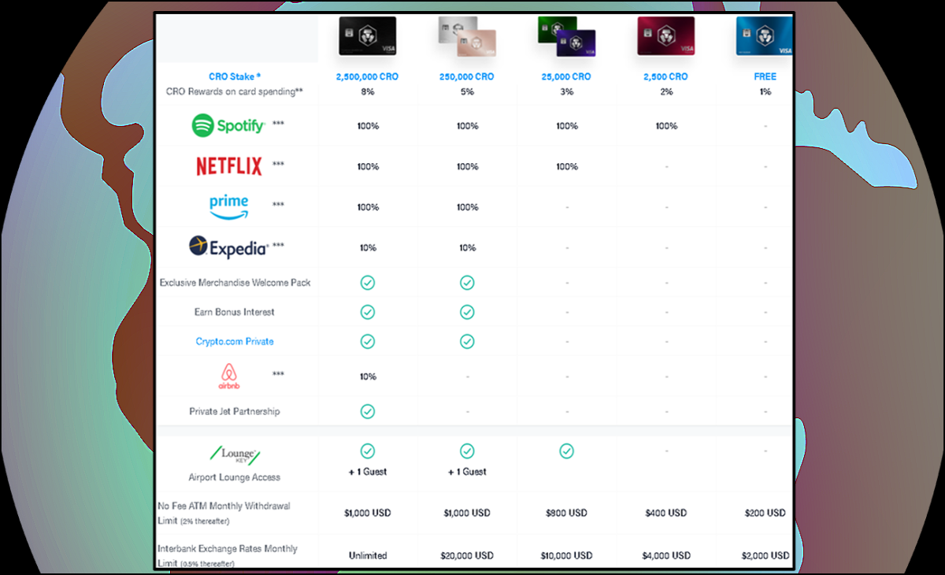Select the blue free card image
The width and height of the screenshot is (945, 575).
[x=764, y=35]
